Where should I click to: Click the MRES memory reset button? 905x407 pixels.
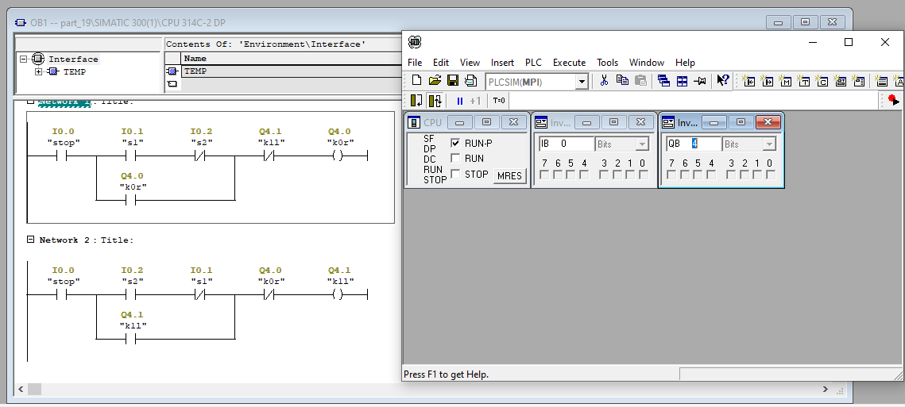click(509, 176)
